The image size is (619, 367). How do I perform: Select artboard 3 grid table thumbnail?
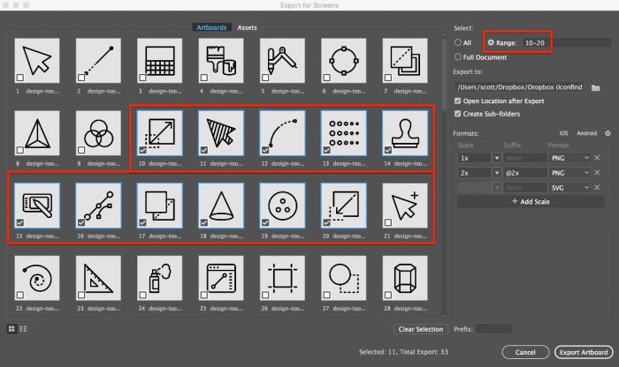tap(160, 61)
